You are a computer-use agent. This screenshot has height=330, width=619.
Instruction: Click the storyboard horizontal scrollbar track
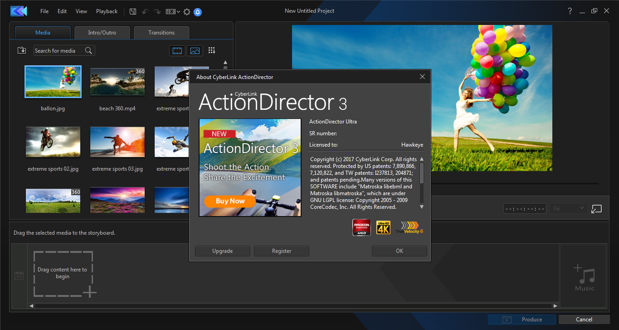293,306
